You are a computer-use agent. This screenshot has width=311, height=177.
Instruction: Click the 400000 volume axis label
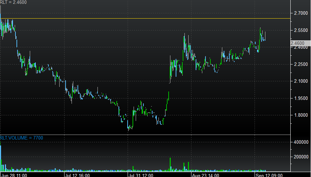301,142
